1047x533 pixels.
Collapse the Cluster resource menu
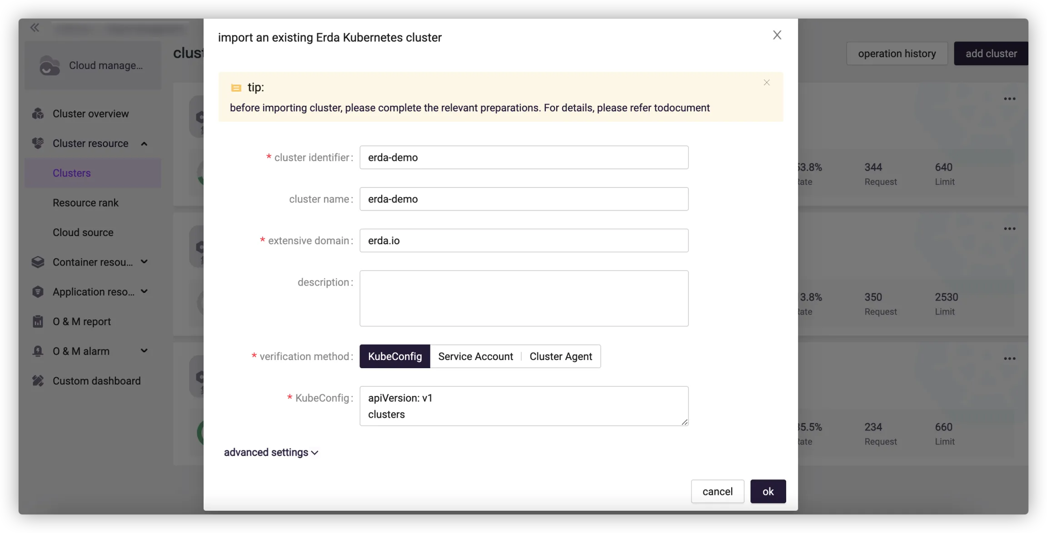pos(144,144)
